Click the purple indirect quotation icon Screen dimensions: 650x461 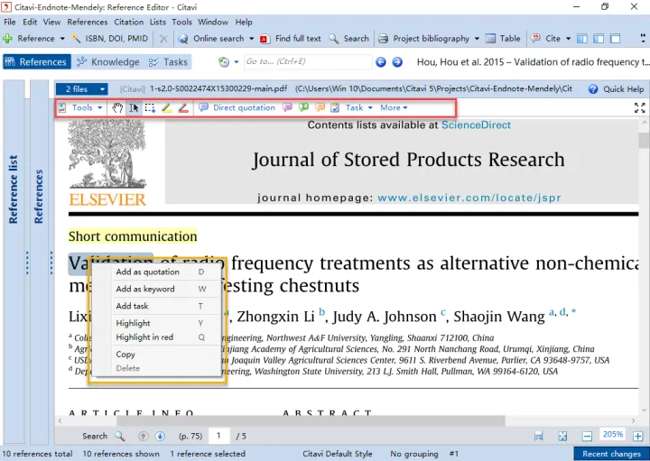tap(287, 107)
